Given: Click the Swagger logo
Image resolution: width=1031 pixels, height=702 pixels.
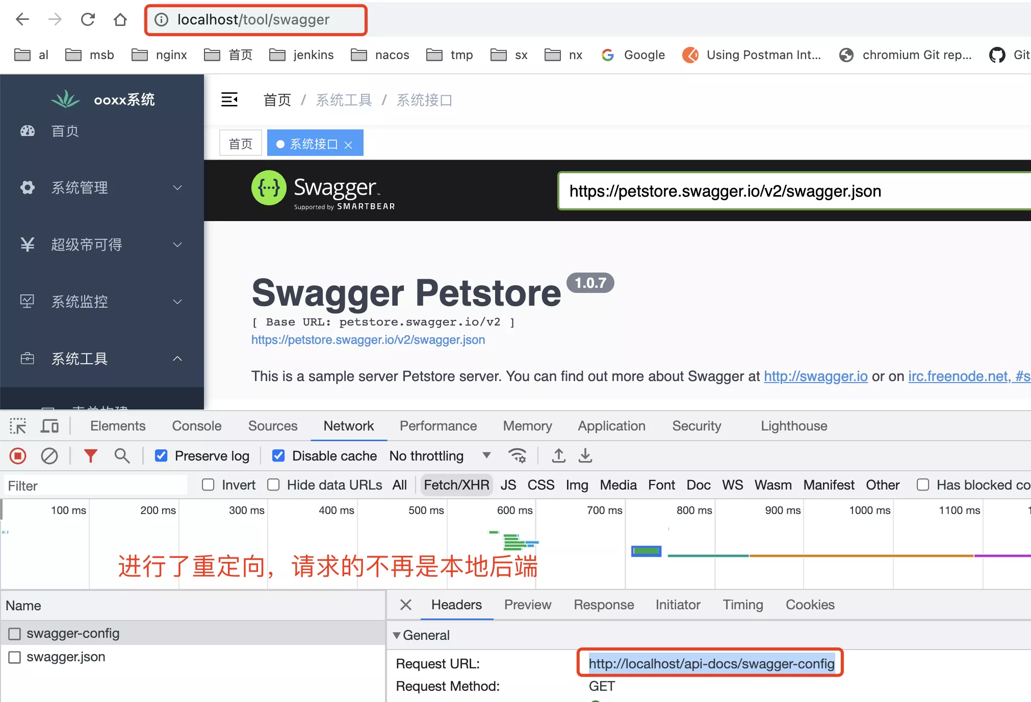Looking at the screenshot, I should click(x=323, y=191).
